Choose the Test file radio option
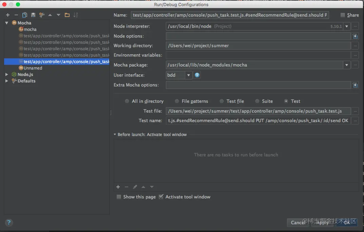 click(222, 101)
